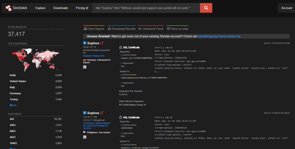Open external link icon beside first Sophos result
The image size is (295, 149).
(102, 43)
